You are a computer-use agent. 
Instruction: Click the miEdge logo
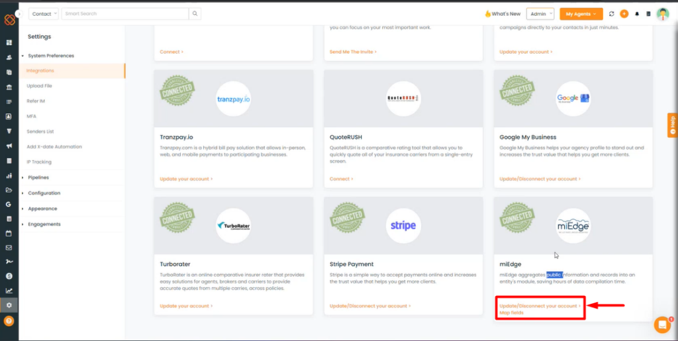(573, 226)
